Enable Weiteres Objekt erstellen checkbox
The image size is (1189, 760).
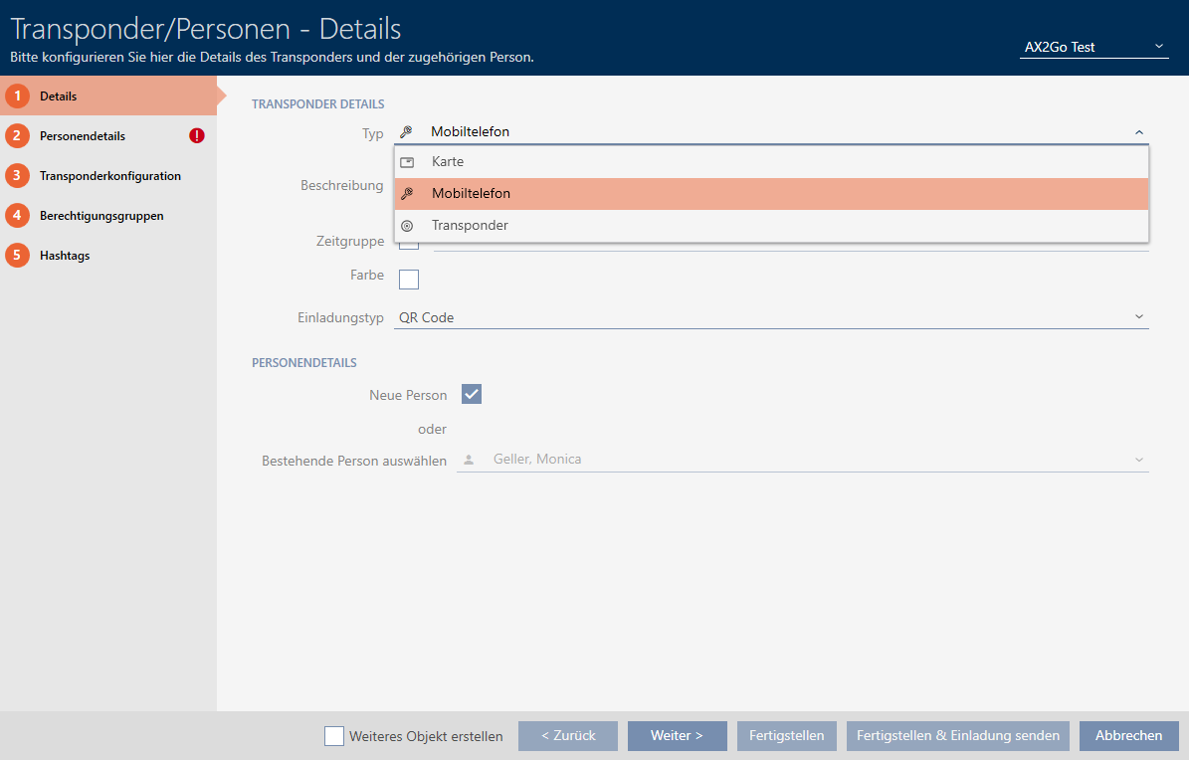click(334, 736)
